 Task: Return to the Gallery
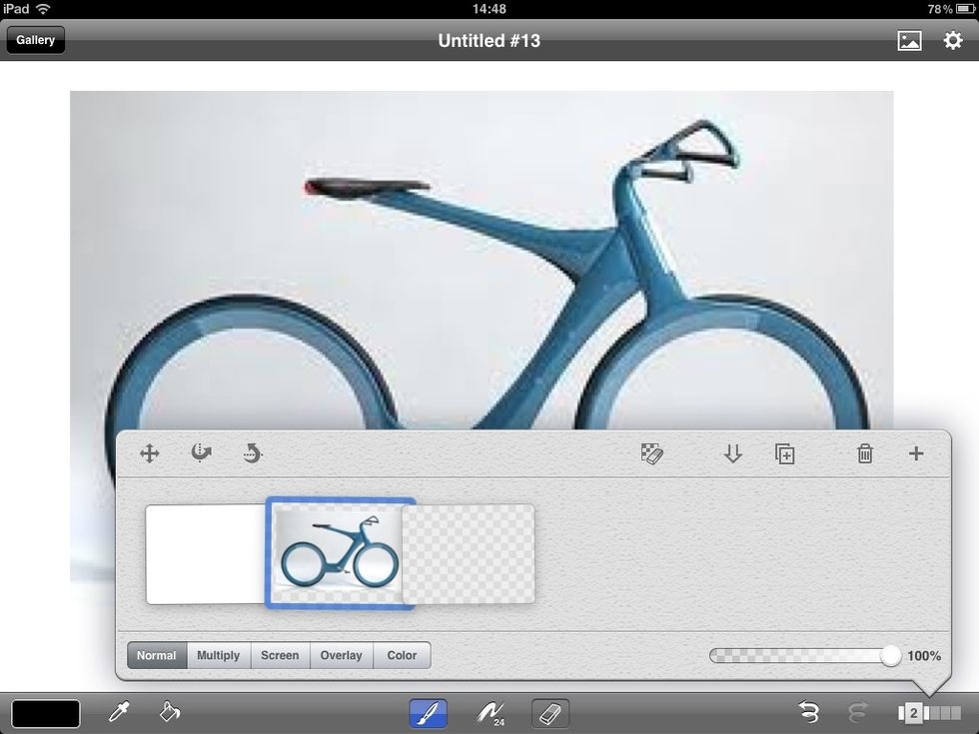pyautogui.click(x=35, y=40)
